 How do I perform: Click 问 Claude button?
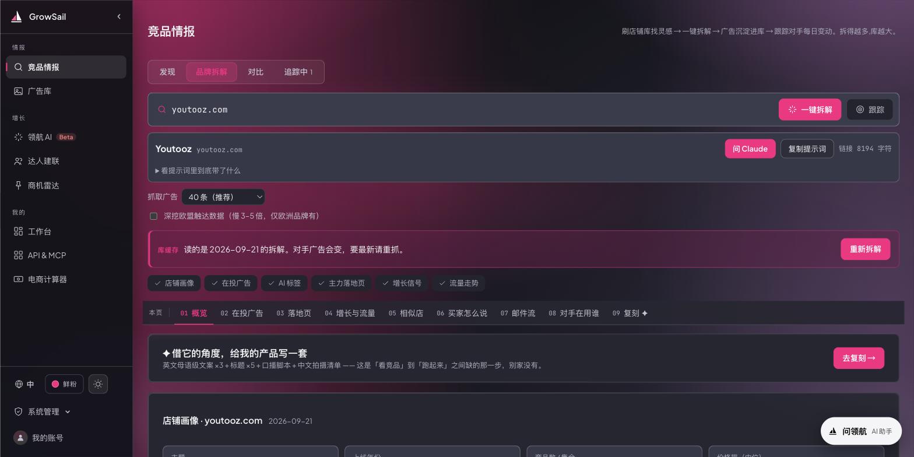pyautogui.click(x=750, y=149)
